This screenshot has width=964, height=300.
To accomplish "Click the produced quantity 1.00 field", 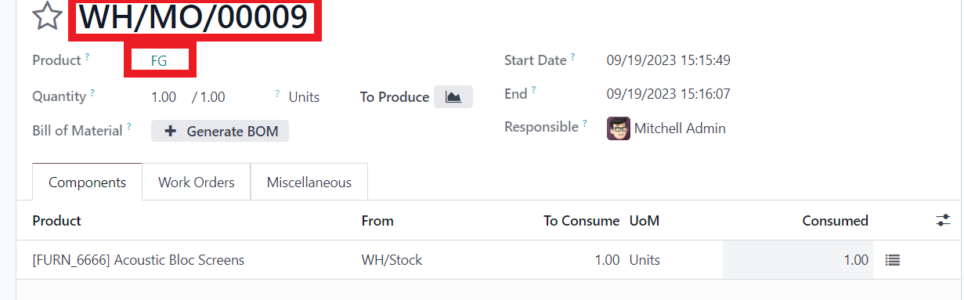I will point(164,97).
